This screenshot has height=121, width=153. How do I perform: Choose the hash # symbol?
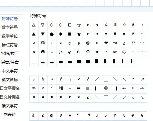click(61, 116)
